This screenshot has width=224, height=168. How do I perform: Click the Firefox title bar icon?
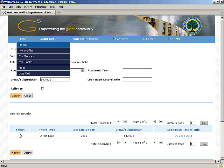click(2, 2)
